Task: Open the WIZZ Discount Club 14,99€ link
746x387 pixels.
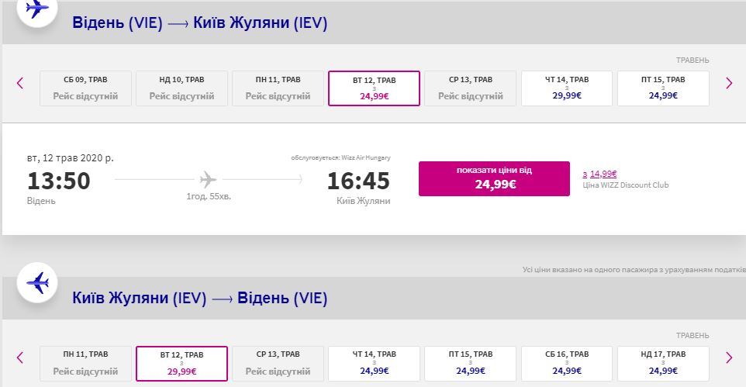Action: click(603, 174)
